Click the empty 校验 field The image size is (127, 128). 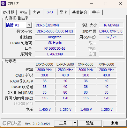click(x=111, y=48)
